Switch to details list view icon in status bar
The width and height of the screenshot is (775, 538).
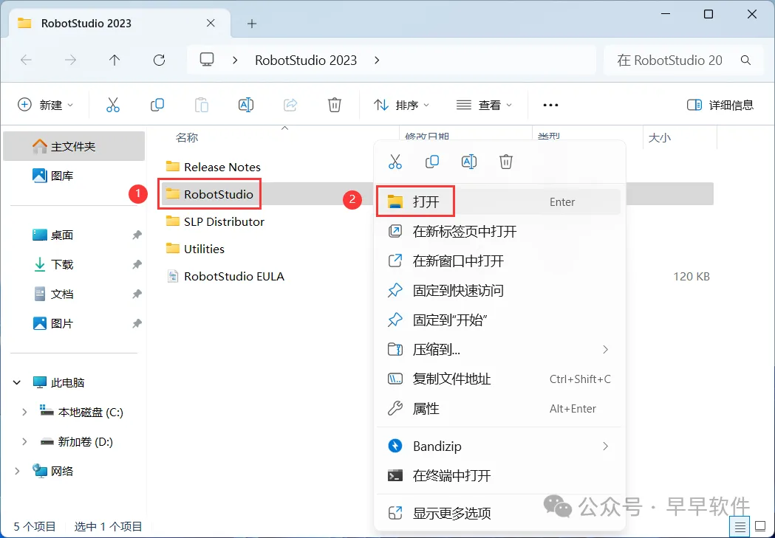click(x=740, y=527)
